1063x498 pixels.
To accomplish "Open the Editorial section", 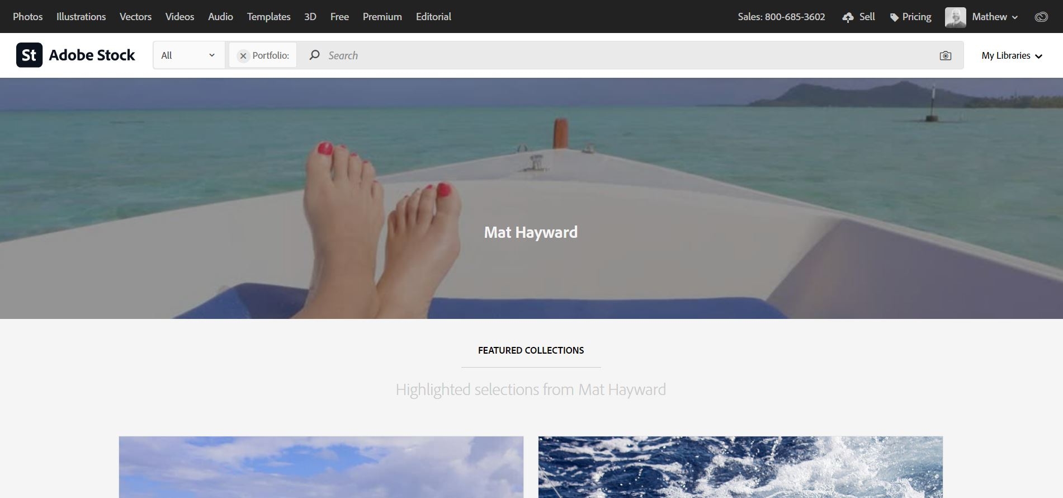I will click(433, 17).
